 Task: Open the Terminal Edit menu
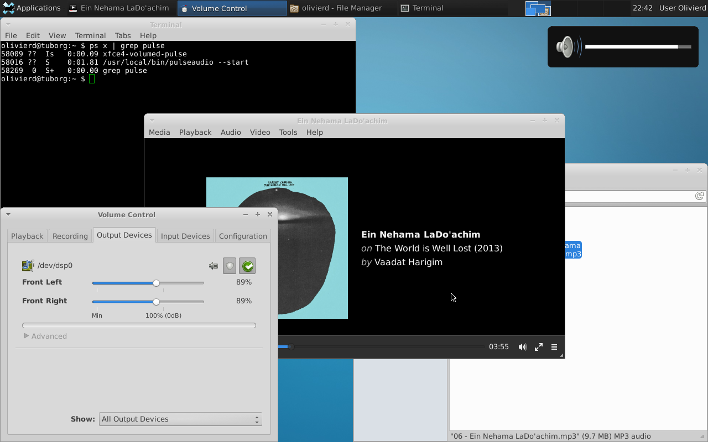tap(33, 35)
